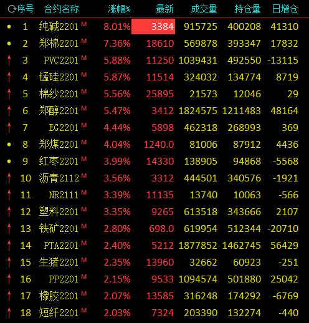This screenshot has width=309, height=323.
Task: Open contract 生猪2201
Action: tap(59, 263)
